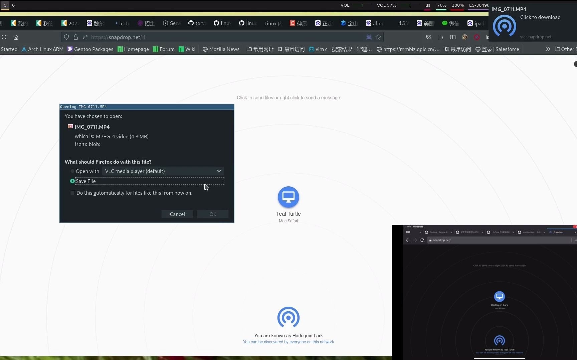Check 'Do this automatically for files like this'

click(x=72, y=193)
